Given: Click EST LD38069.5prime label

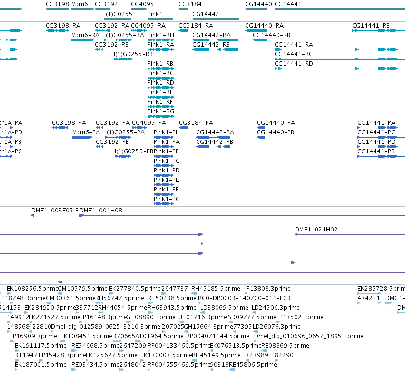Looking at the screenshot, I should point(224,308).
